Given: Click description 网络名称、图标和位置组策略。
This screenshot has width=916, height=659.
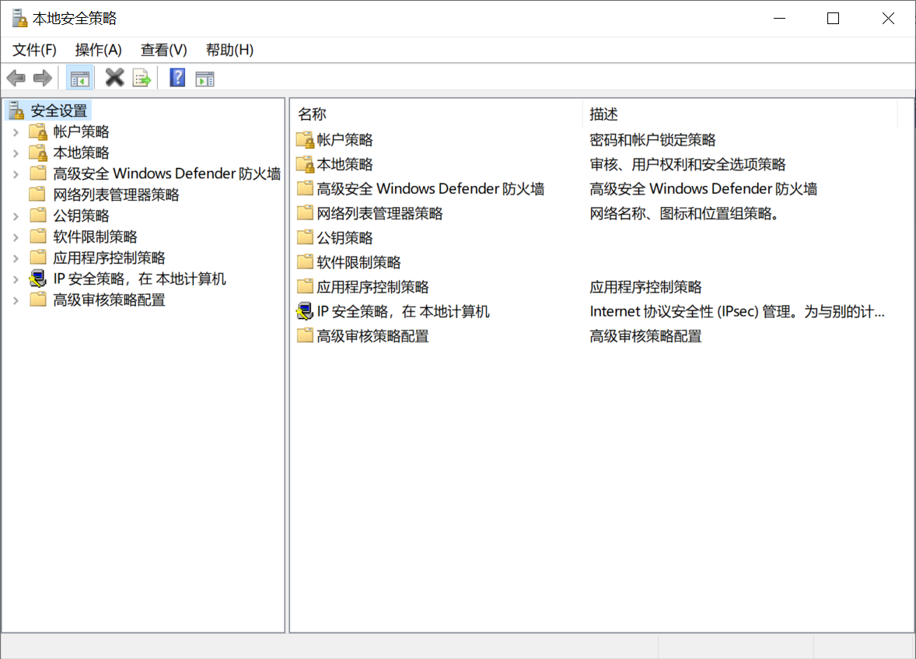Looking at the screenshot, I should click(x=684, y=213).
